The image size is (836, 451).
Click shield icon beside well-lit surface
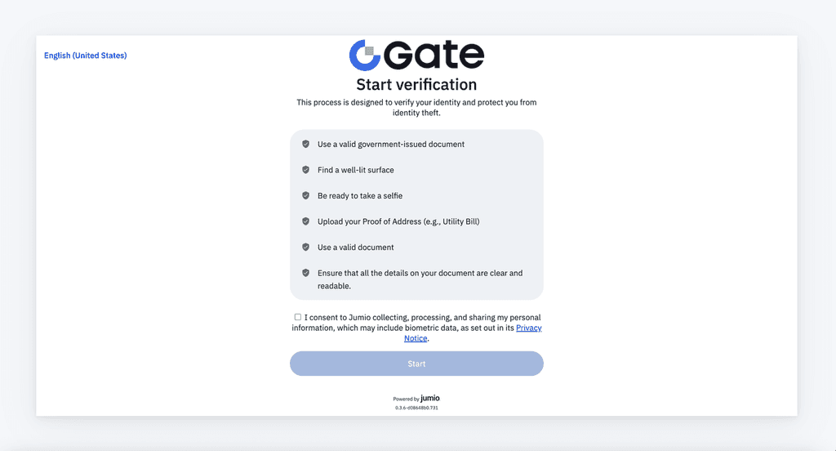point(305,170)
